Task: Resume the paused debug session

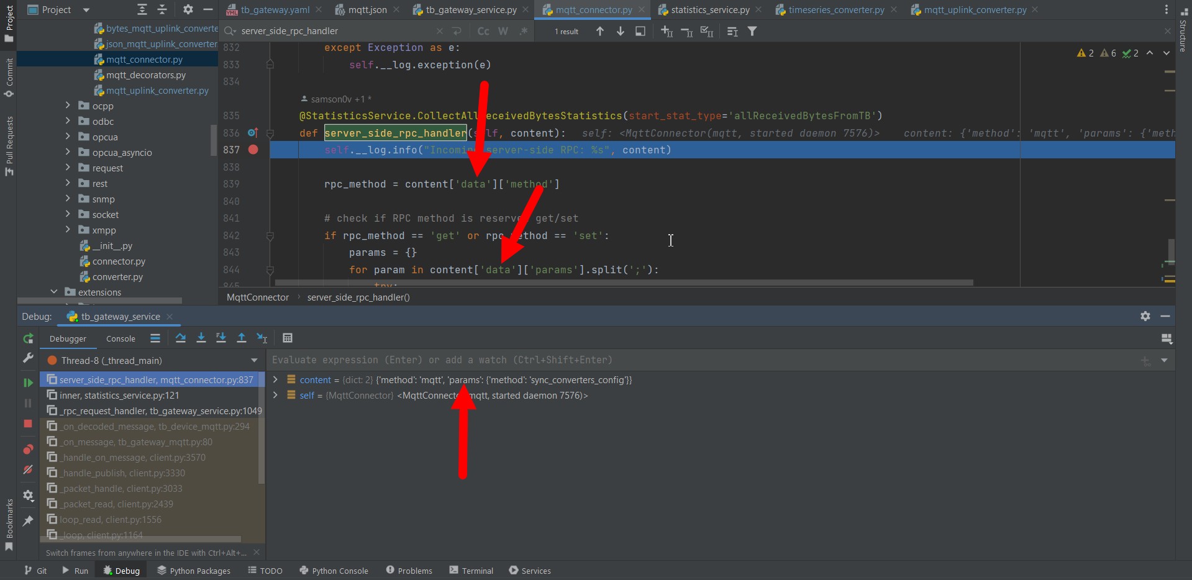Action: click(x=27, y=382)
